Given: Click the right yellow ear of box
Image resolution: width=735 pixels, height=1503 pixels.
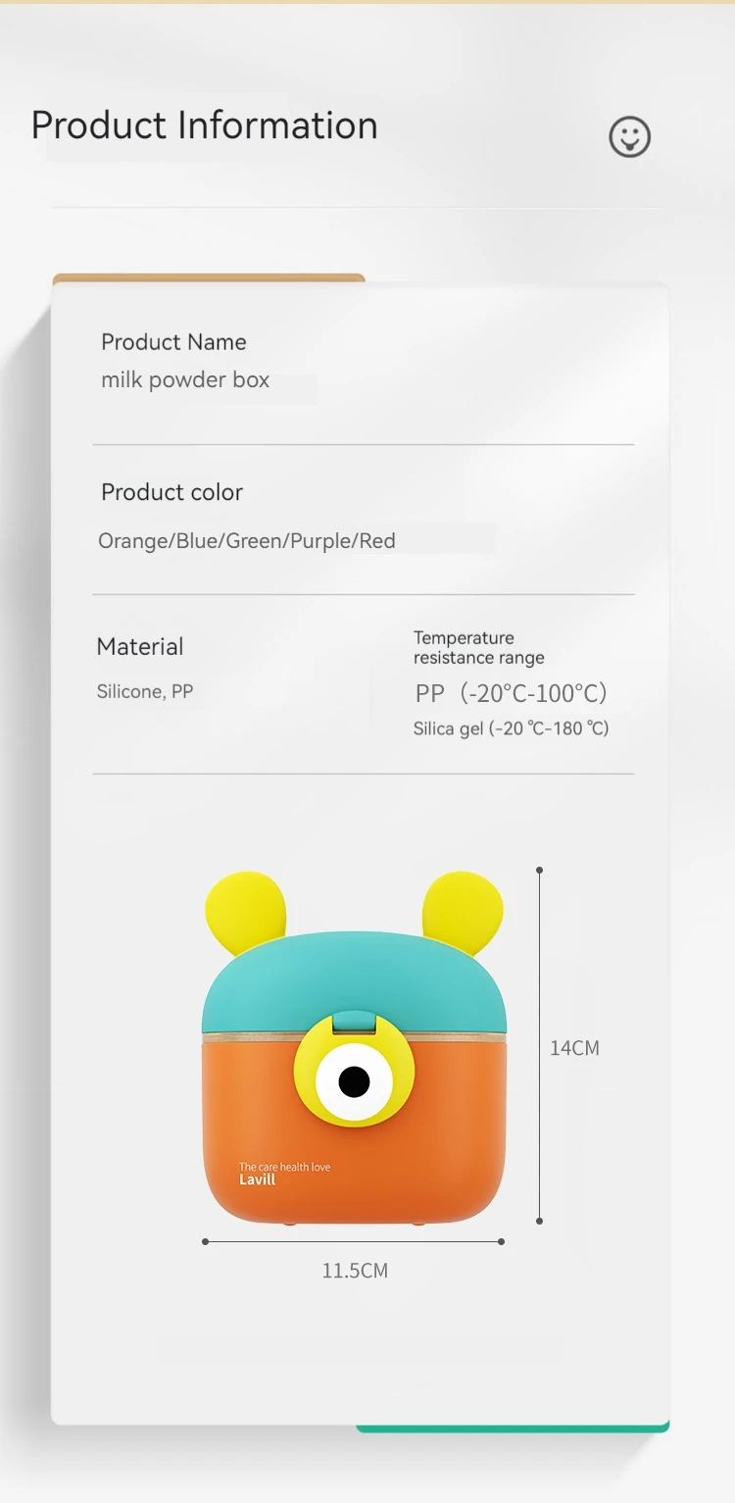Looking at the screenshot, I should pyautogui.click(x=463, y=909).
